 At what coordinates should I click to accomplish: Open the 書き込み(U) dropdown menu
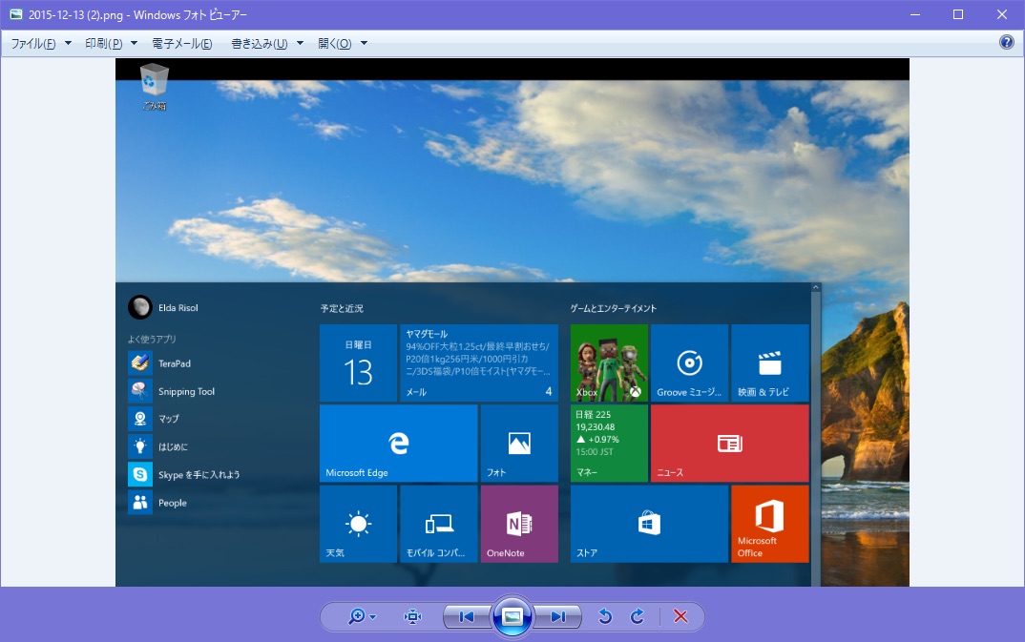click(x=266, y=43)
